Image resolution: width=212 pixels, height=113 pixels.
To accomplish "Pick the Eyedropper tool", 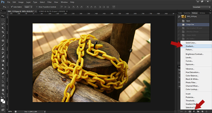I will coord(3,36).
